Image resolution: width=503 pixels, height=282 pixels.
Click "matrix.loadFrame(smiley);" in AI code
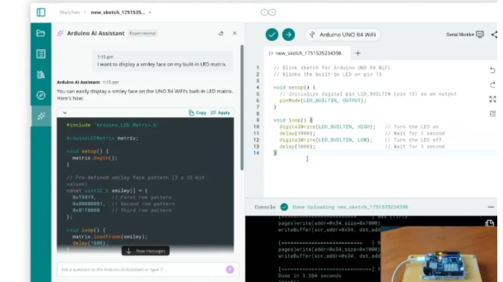point(110,237)
